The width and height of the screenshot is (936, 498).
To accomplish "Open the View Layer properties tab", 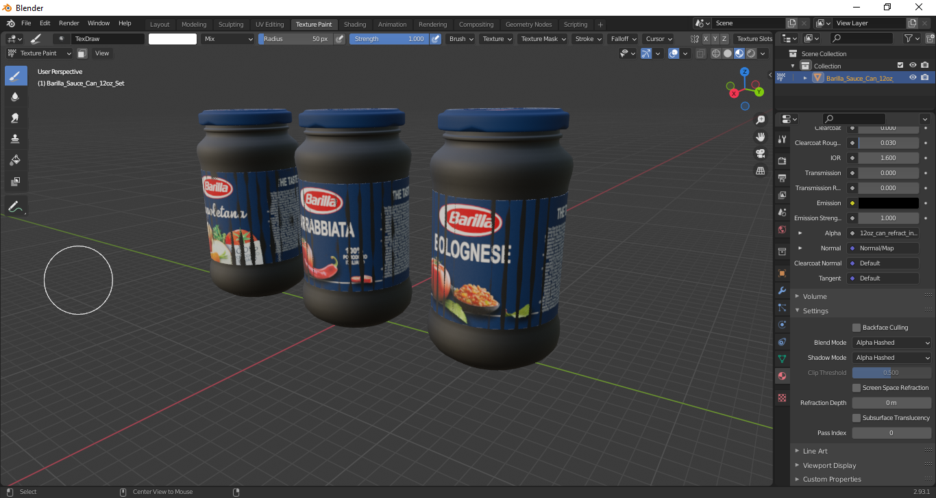I will [x=782, y=195].
